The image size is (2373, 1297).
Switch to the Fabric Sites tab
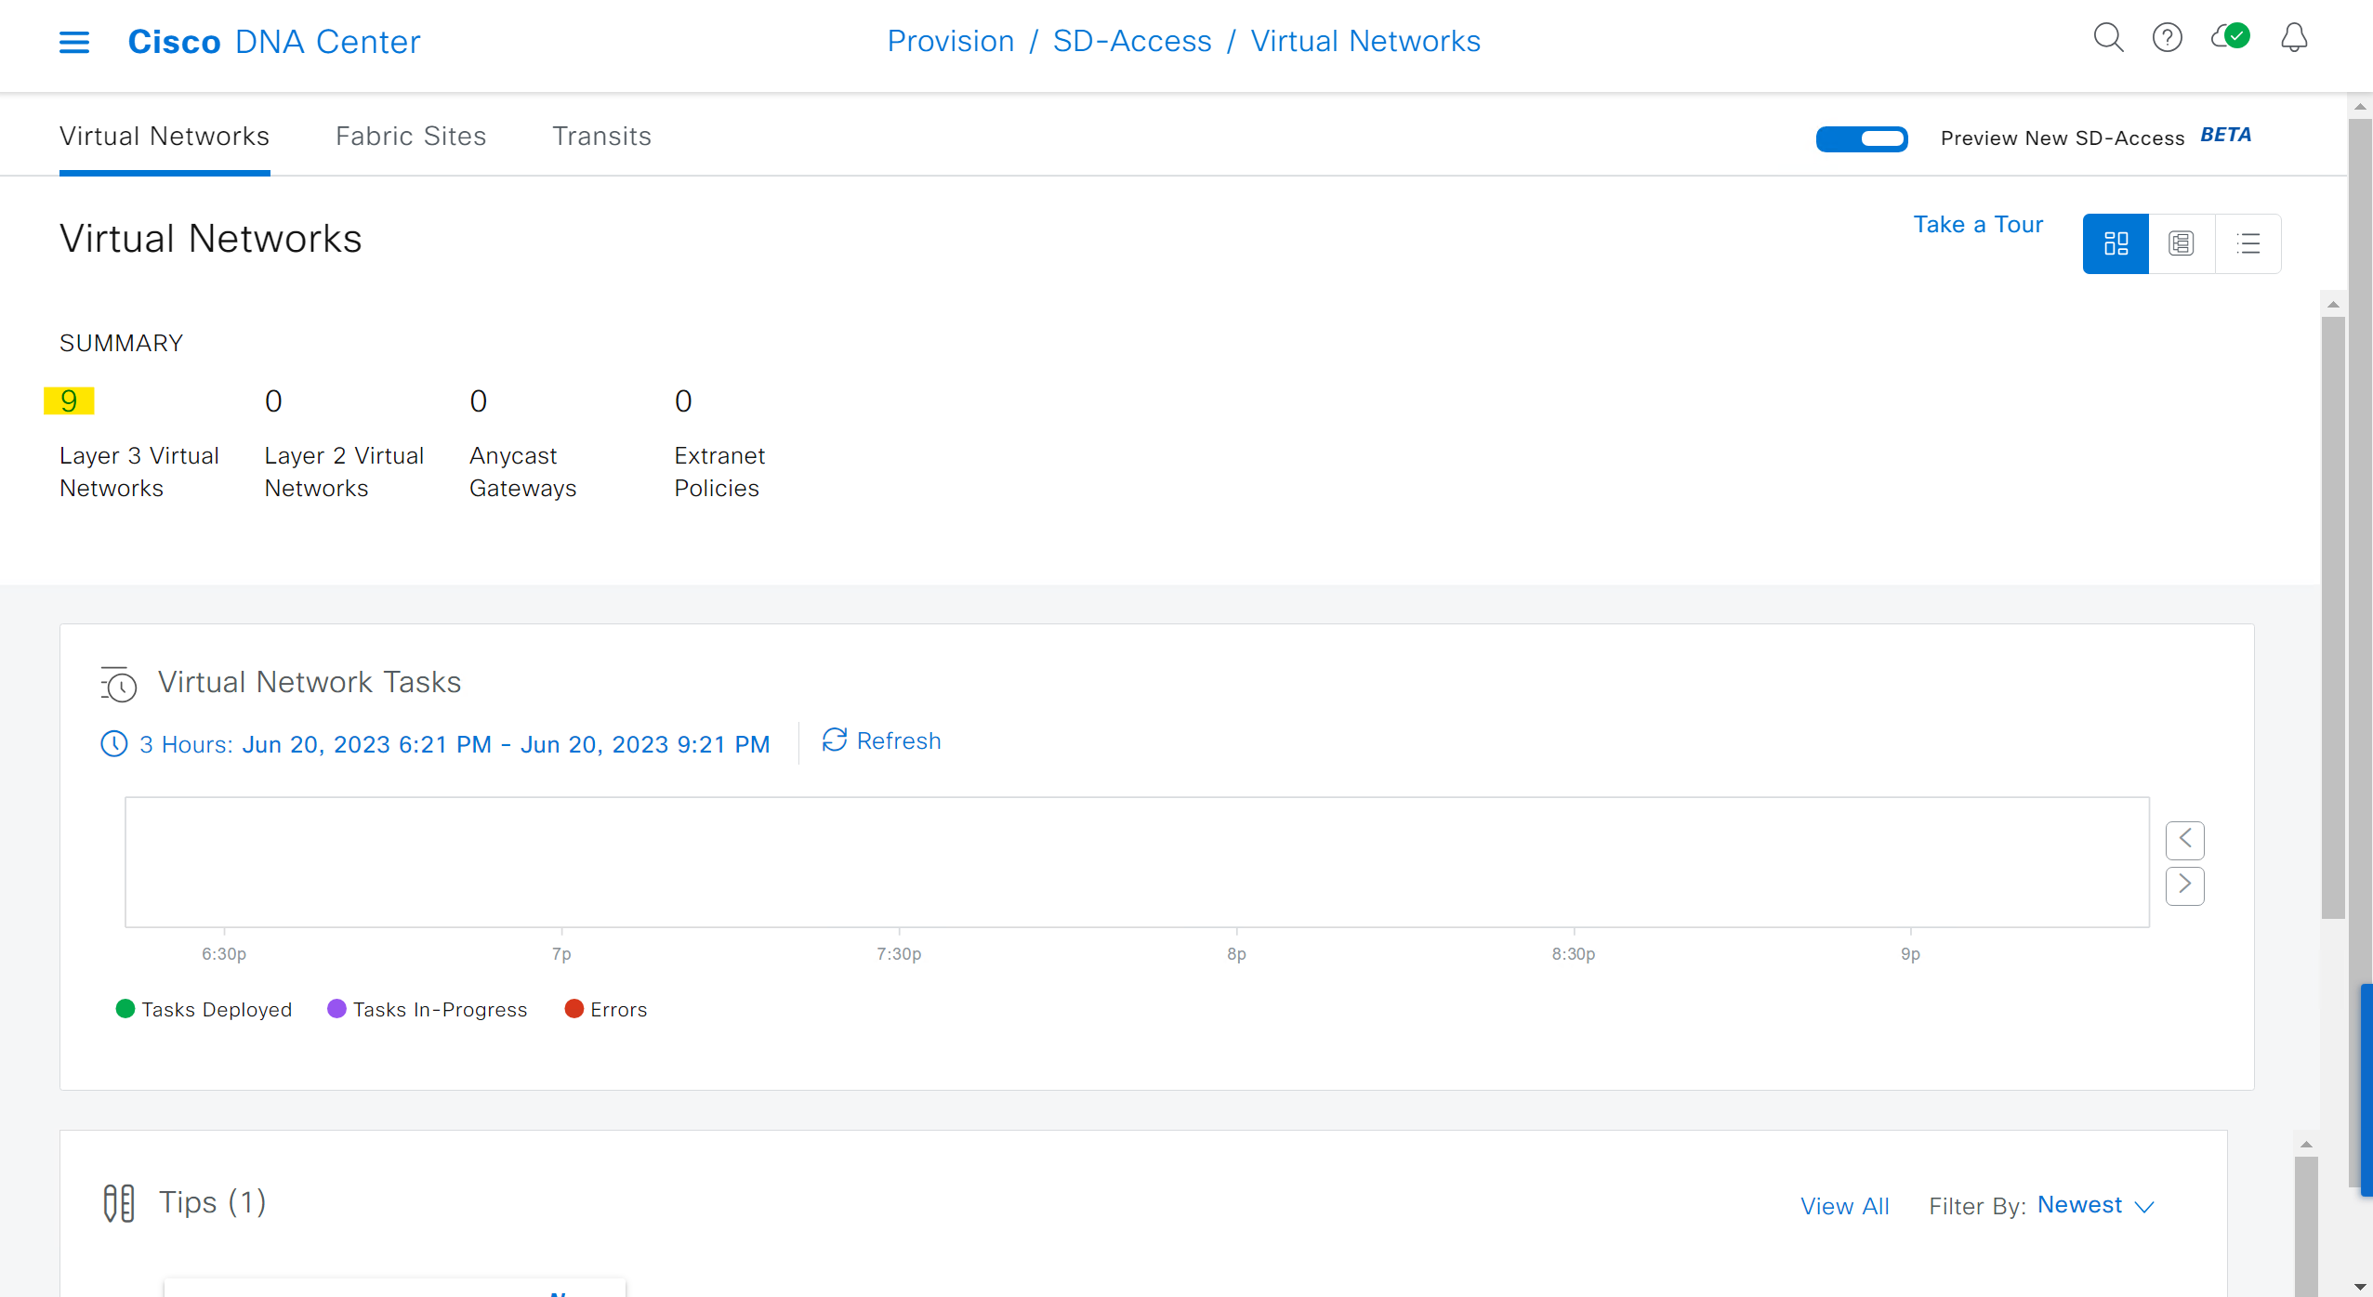point(411,136)
